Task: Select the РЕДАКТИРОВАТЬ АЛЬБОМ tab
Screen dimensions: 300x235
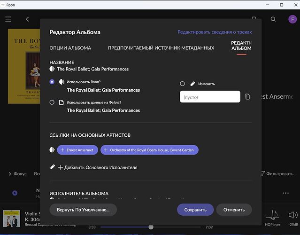Action: pos(241,46)
